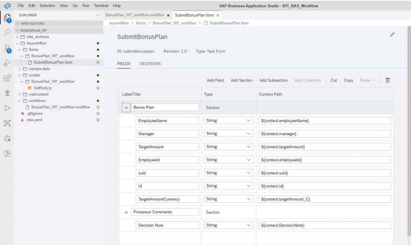
Task: Close the SubmitBonusPlan.form tab
Action: [218, 16]
